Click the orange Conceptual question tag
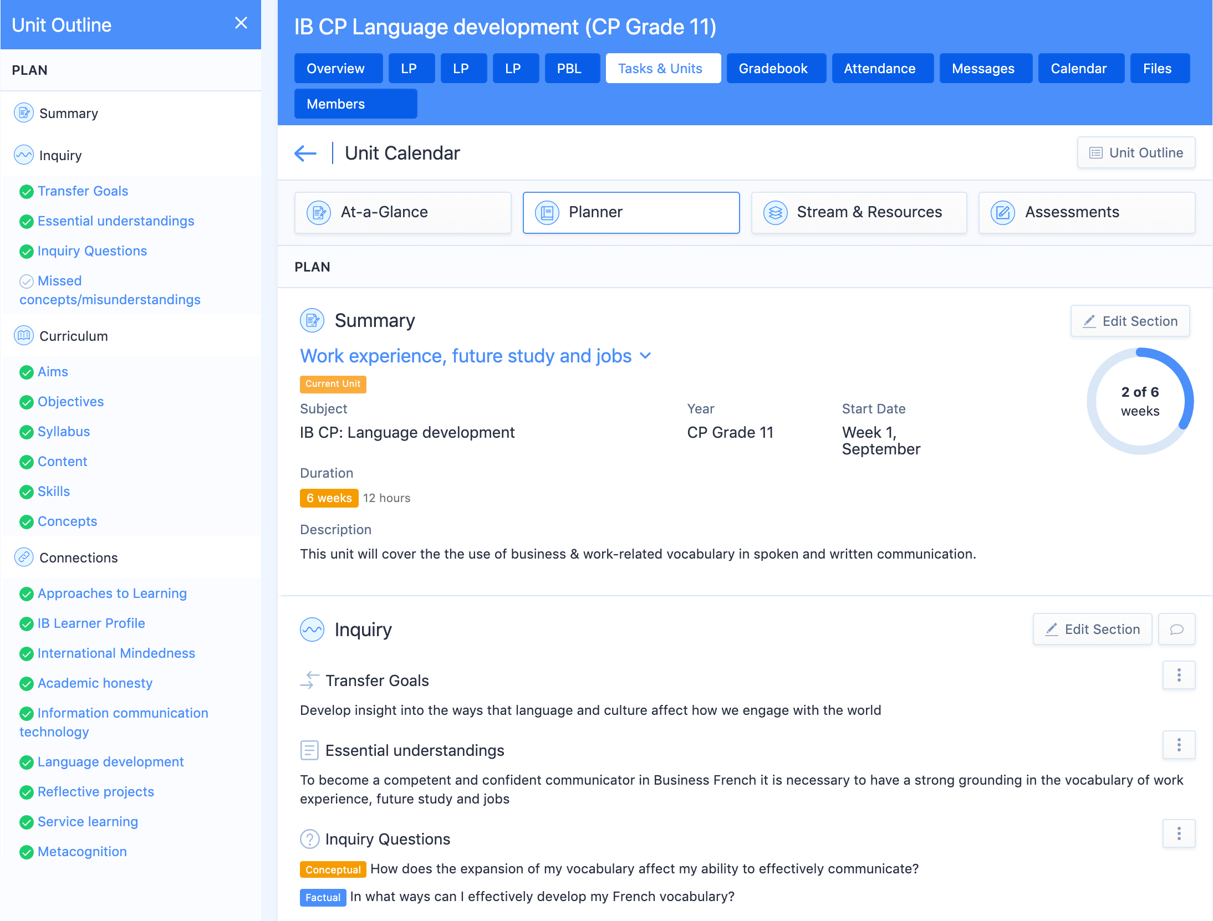 (x=333, y=869)
